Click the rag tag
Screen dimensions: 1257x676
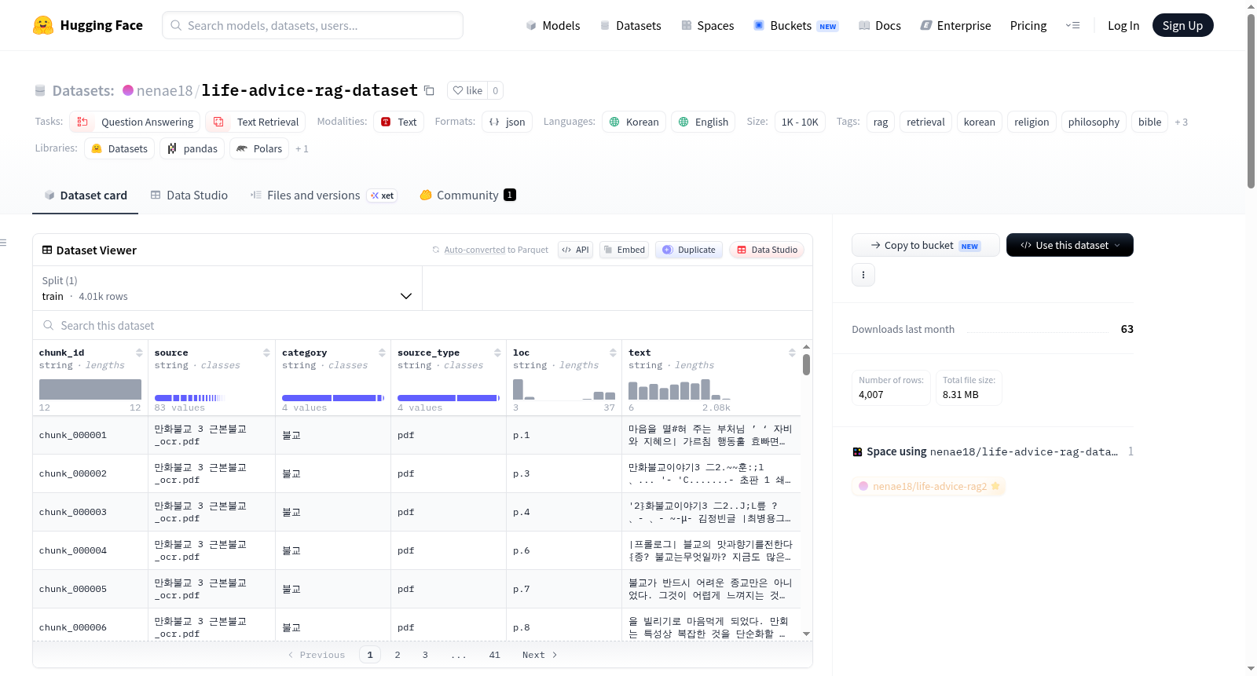point(881,122)
